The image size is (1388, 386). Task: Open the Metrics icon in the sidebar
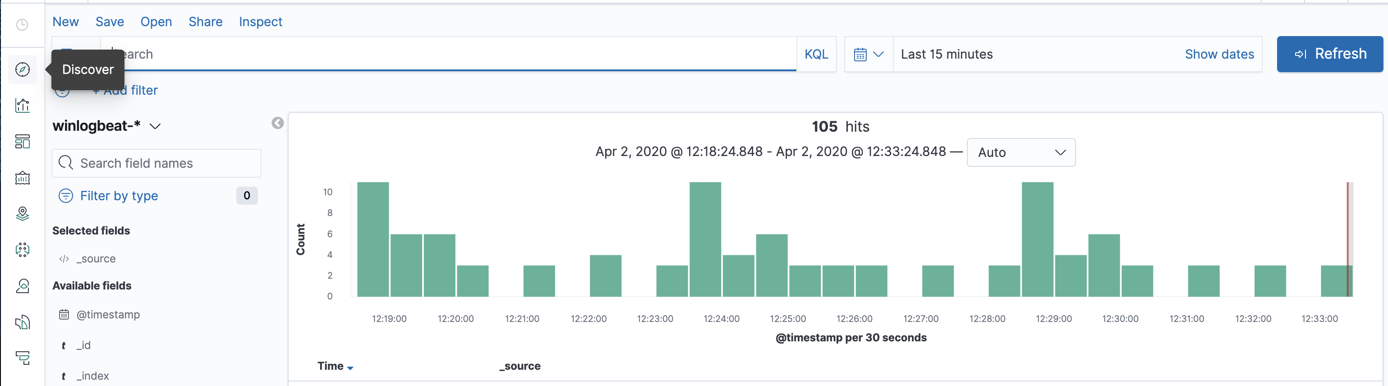23,286
